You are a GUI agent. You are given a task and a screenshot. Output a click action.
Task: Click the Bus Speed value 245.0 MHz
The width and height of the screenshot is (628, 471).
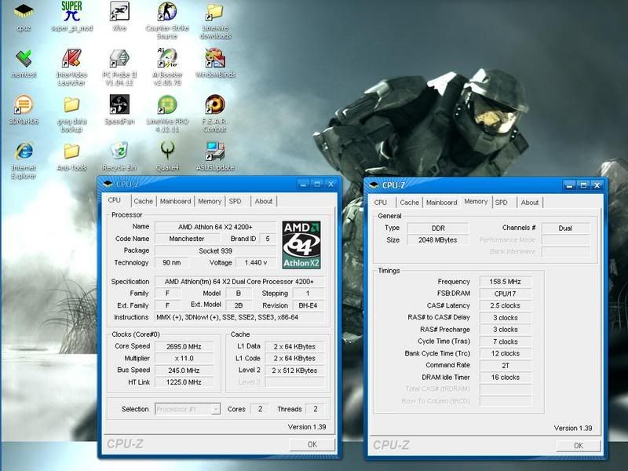click(x=184, y=371)
